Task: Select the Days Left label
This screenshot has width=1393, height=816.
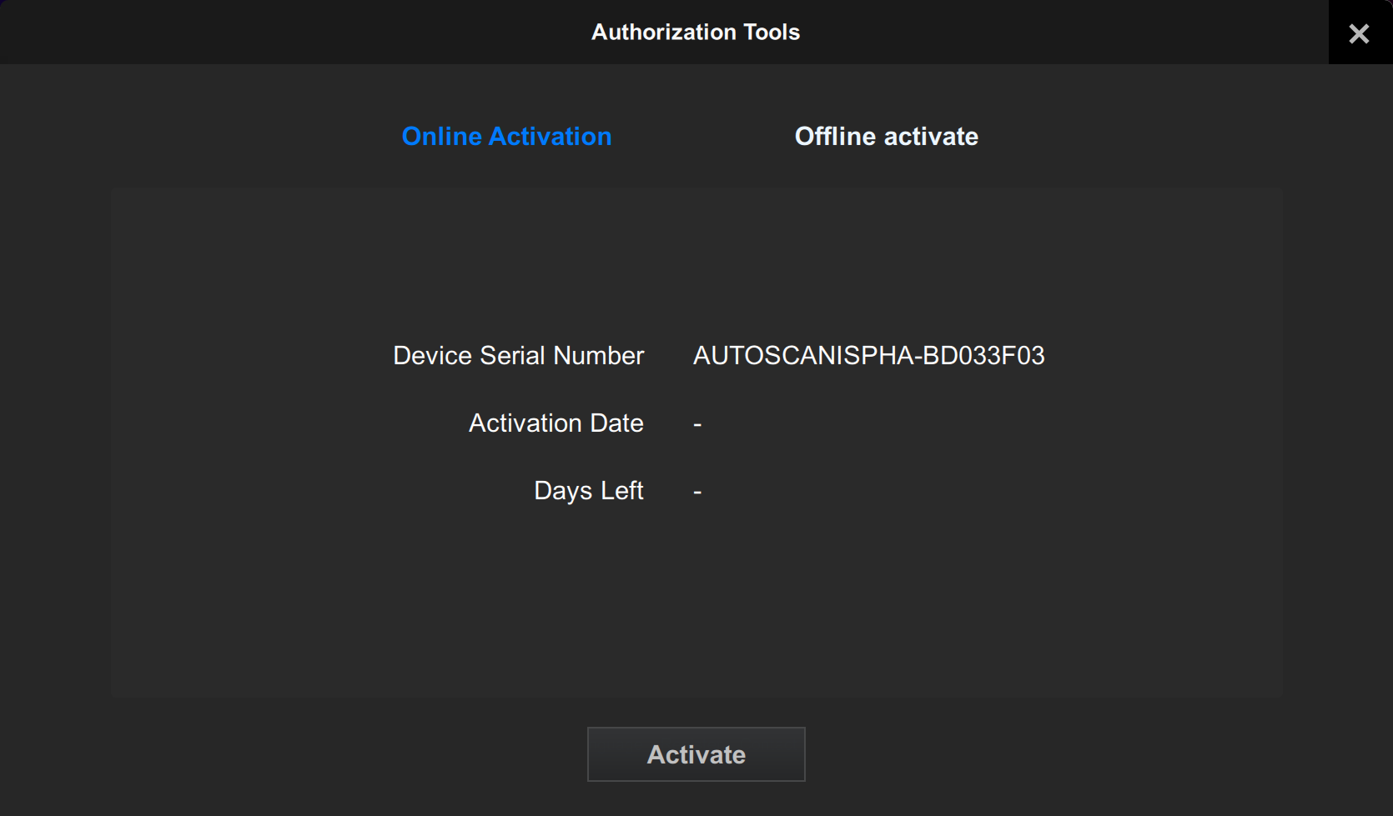Action: pyautogui.click(x=588, y=491)
